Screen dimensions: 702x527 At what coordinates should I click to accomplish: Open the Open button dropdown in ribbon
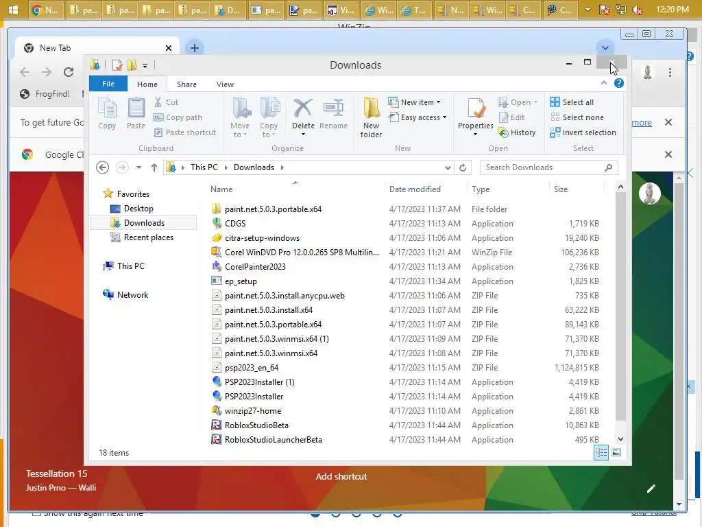coord(535,103)
